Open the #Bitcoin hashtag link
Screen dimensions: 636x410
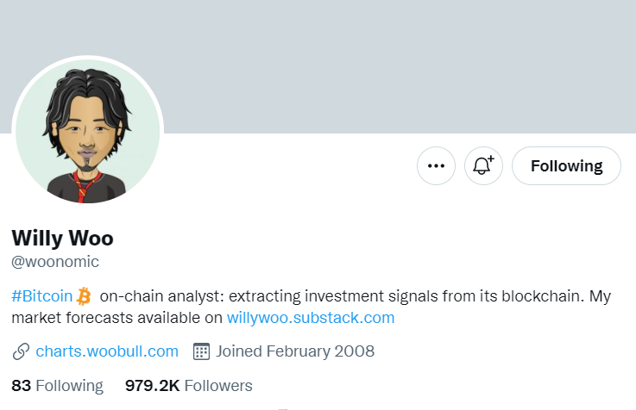point(41,296)
